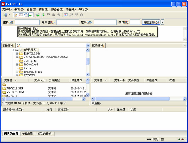Open the directory listing filters icon
The image size is (188, 143).
pos(66,15)
